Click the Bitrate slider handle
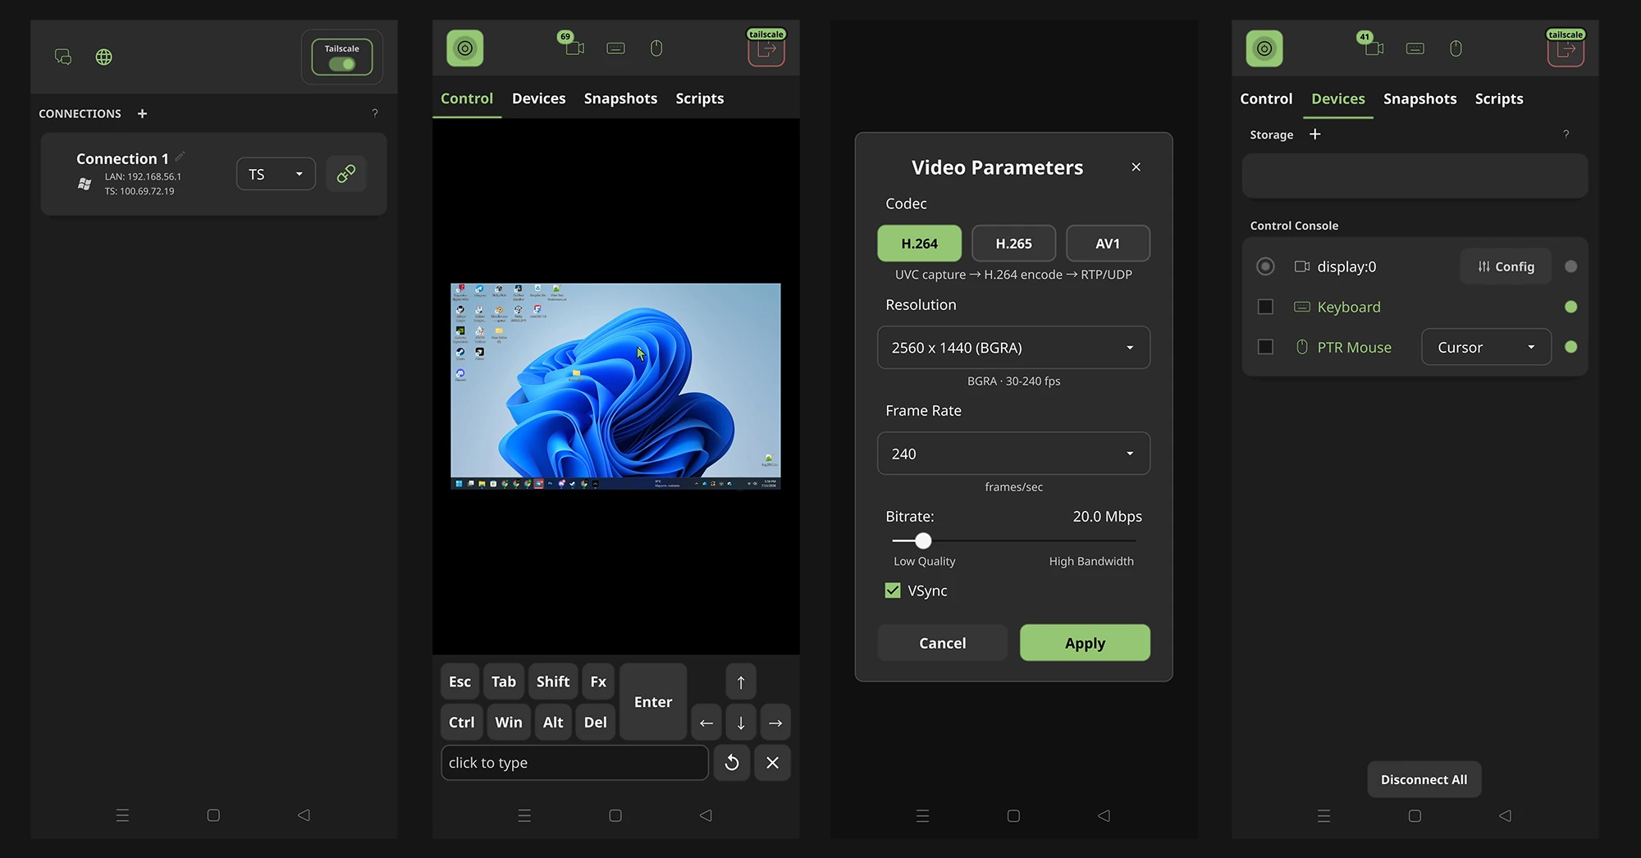 tap(923, 541)
